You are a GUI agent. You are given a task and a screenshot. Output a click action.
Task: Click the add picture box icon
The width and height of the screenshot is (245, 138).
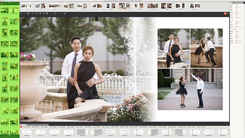pos(37,14)
